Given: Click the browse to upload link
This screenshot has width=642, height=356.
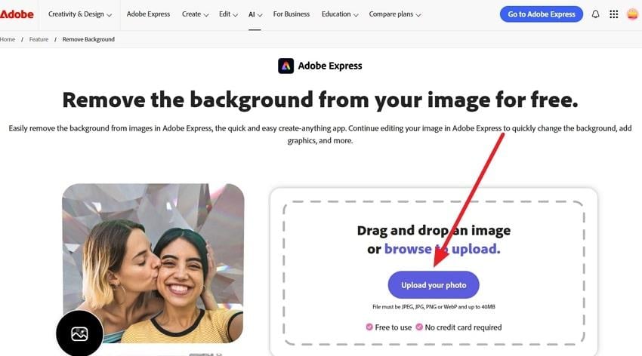Looking at the screenshot, I should (442, 248).
